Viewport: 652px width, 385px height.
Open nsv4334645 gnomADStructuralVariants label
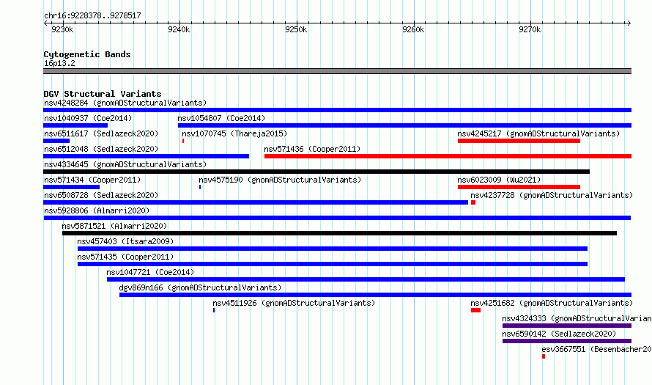[125, 164]
